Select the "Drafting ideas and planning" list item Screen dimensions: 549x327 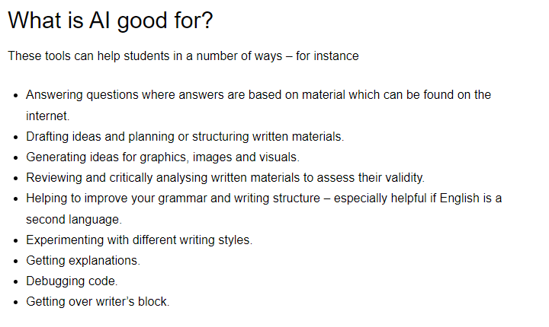(185, 137)
